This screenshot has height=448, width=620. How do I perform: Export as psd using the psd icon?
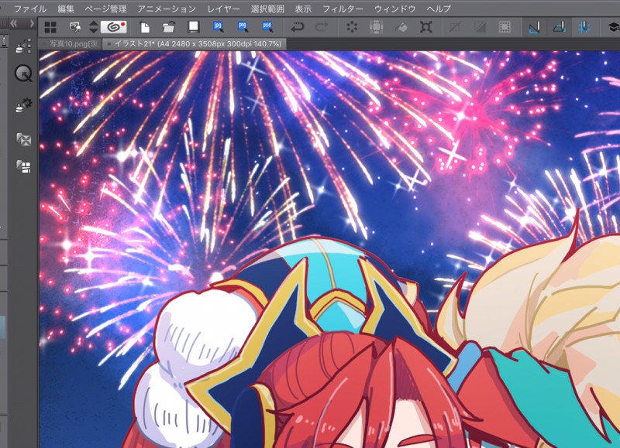click(267, 27)
